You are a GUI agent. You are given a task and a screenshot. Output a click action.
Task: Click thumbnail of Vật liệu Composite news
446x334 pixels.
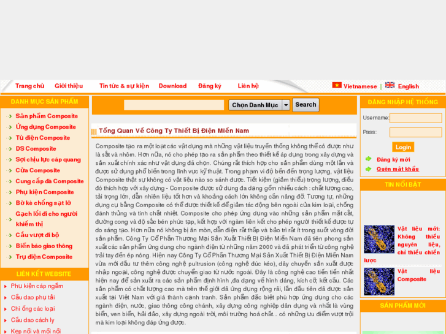point(379,281)
